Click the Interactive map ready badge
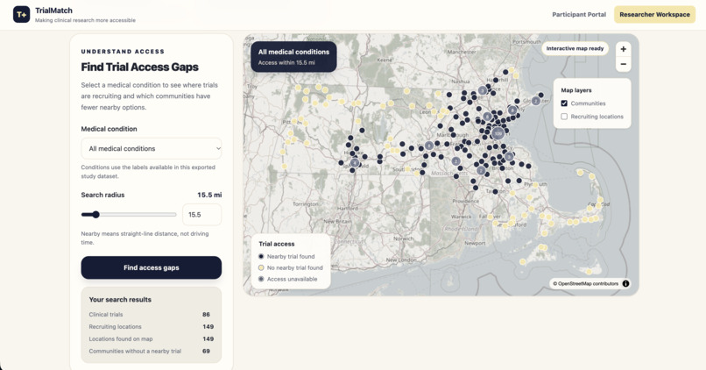 [x=575, y=49]
